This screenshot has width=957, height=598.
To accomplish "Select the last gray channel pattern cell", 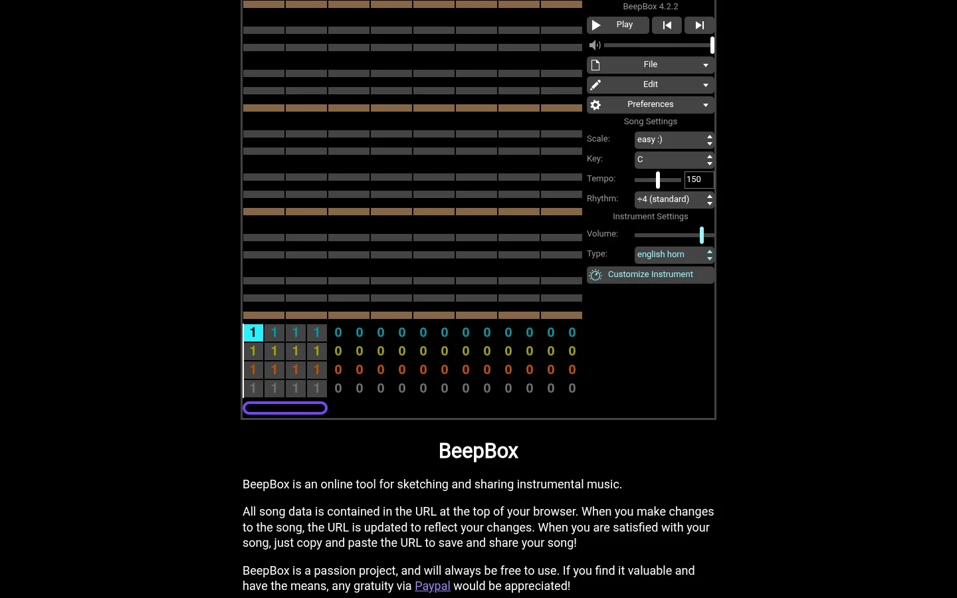I will (572, 388).
